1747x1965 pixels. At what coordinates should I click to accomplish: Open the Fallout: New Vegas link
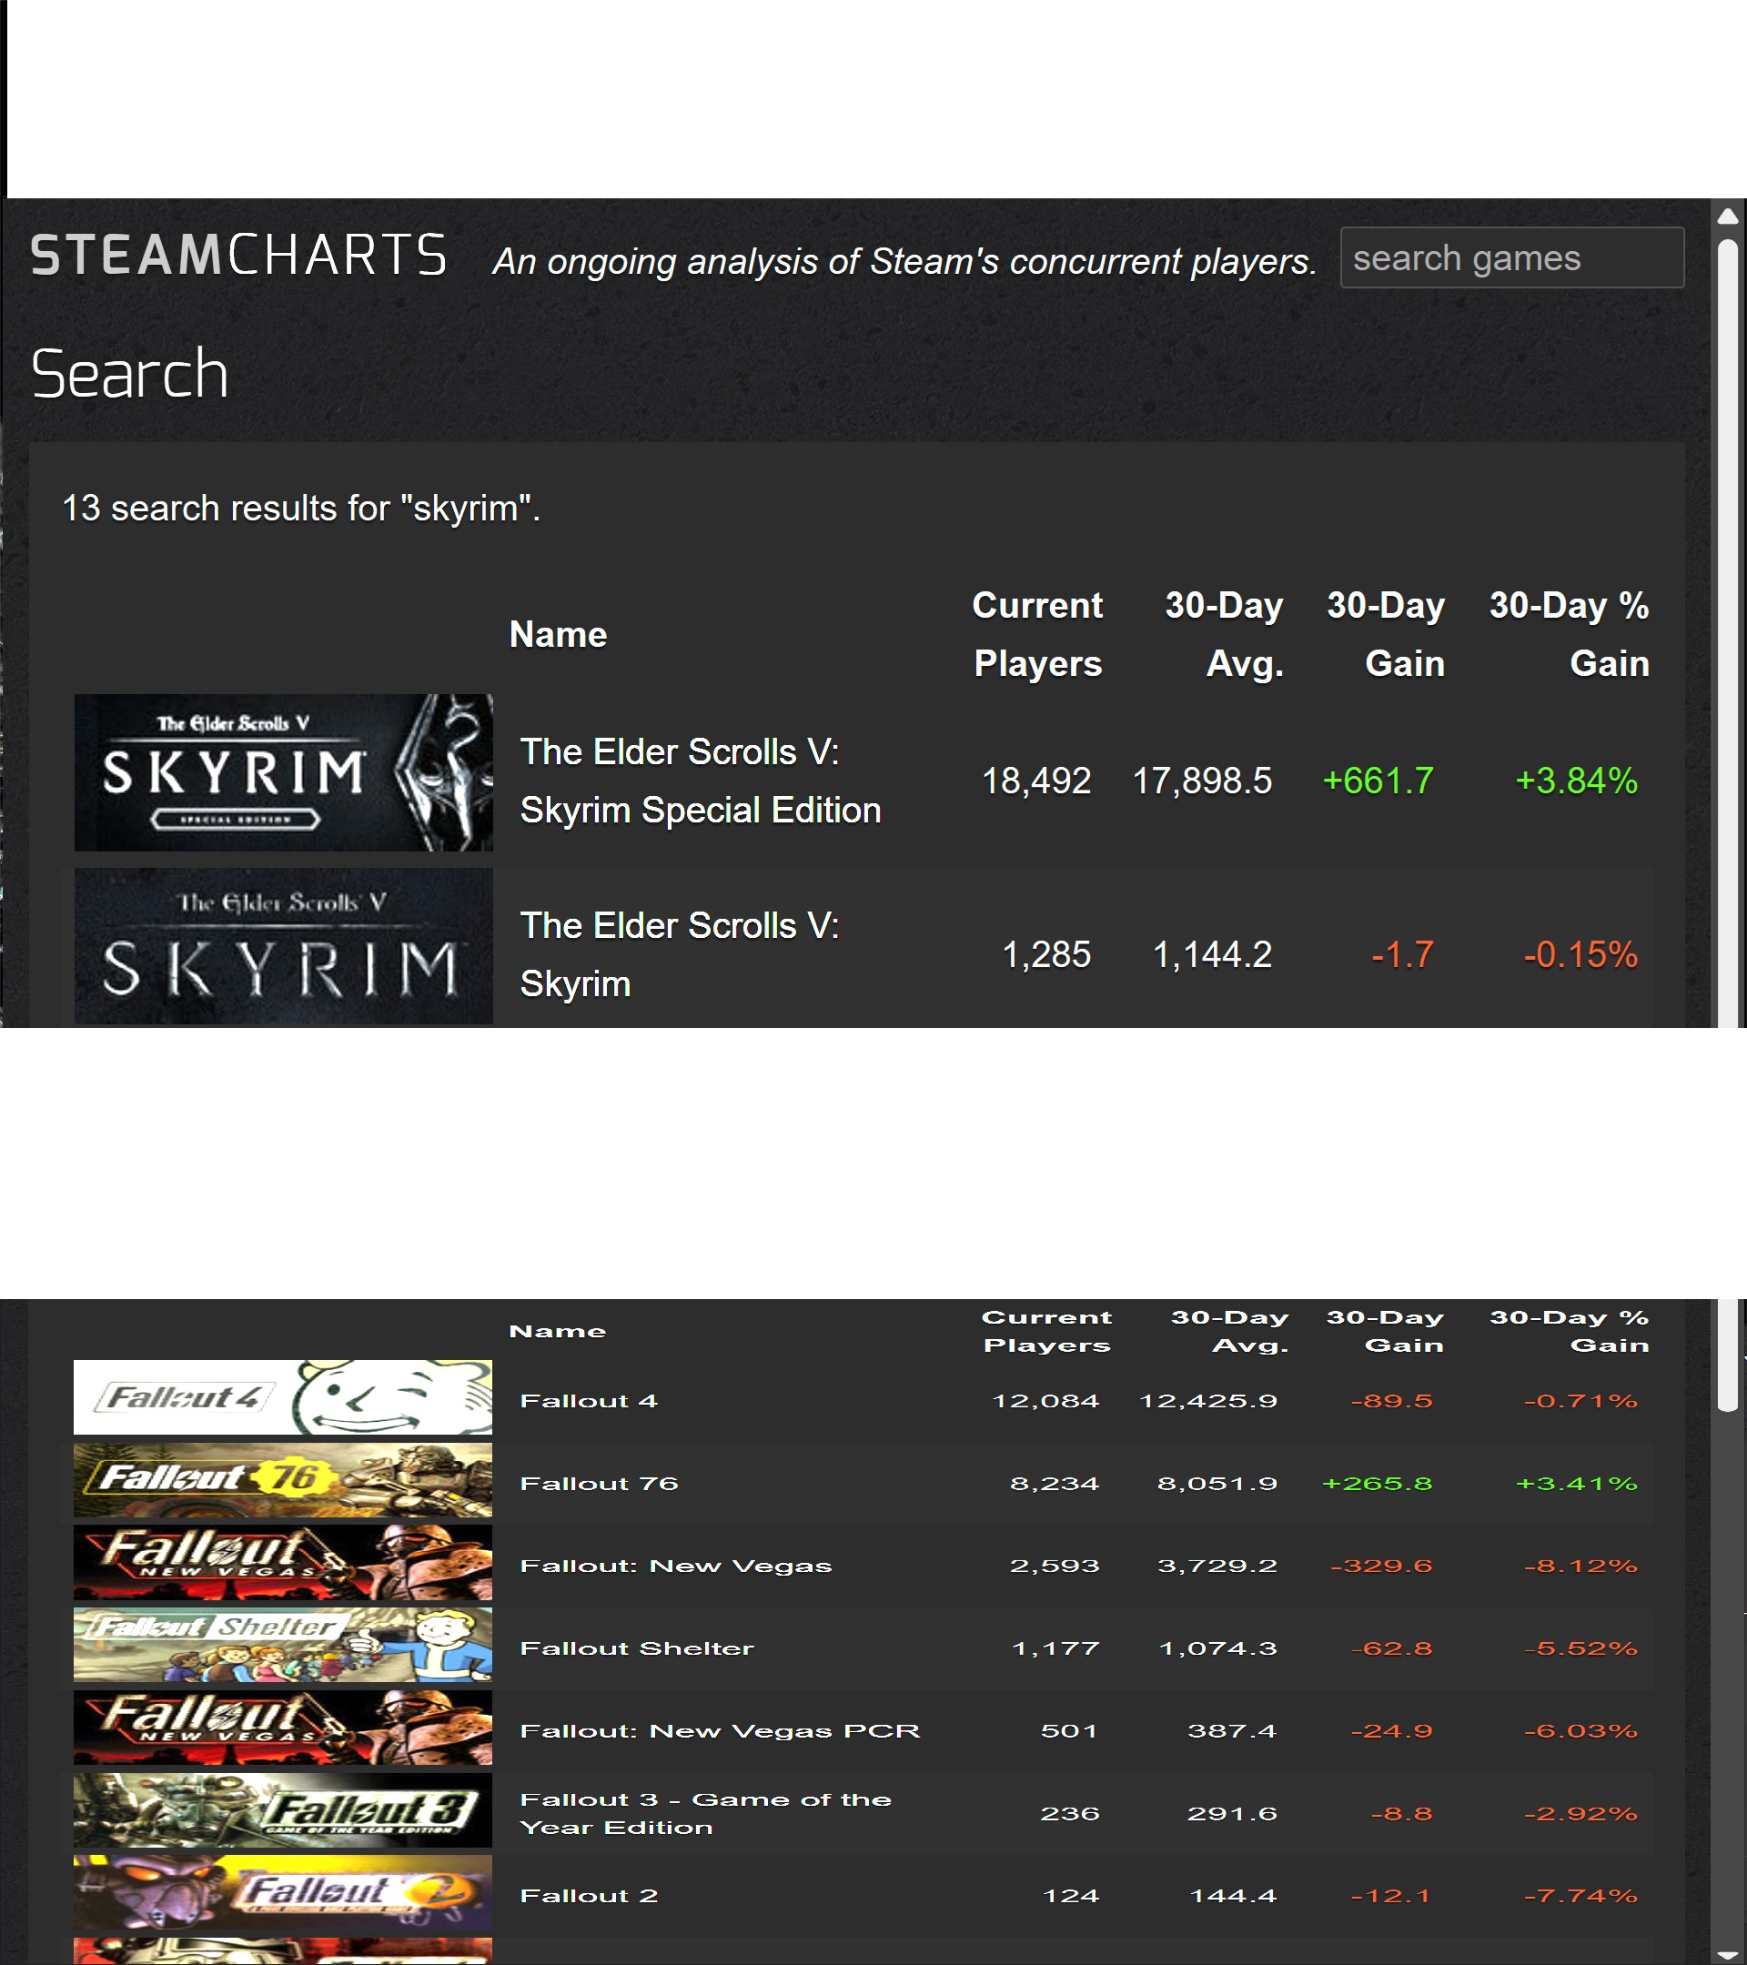pyautogui.click(x=675, y=1566)
